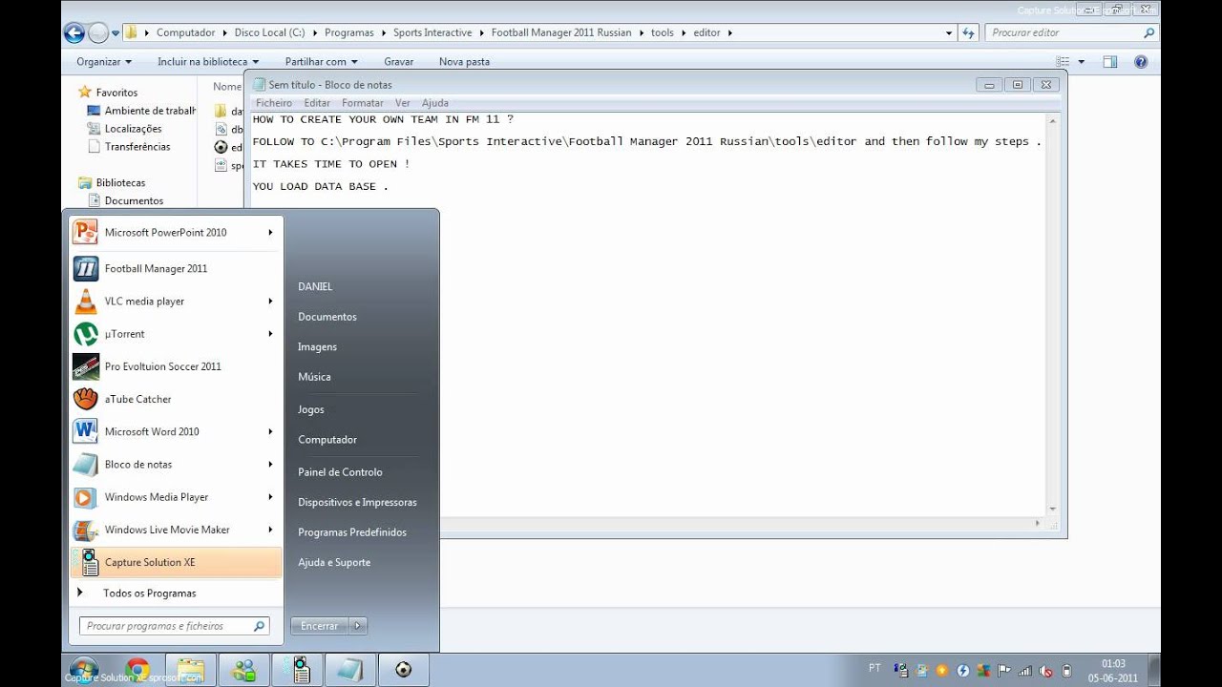The height and width of the screenshot is (687, 1222).
Task: Open the network signal tray icon
Action: 1025,671
